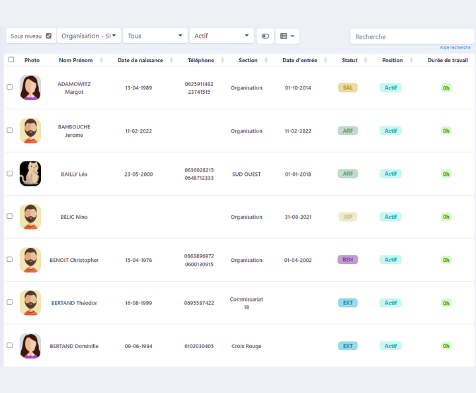The height and width of the screenshot is (393, 476).
Task: Click the birth date 13-04-1989
Action: (138, 88)
